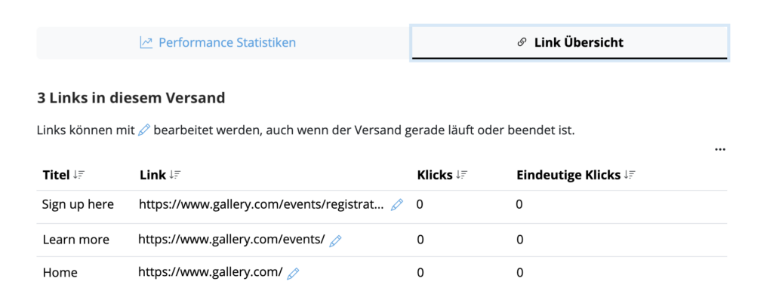Image resolution: width=773 pixels, height=303 pixels.
Task: Click the Klicks column header
Action: (435, 175)
